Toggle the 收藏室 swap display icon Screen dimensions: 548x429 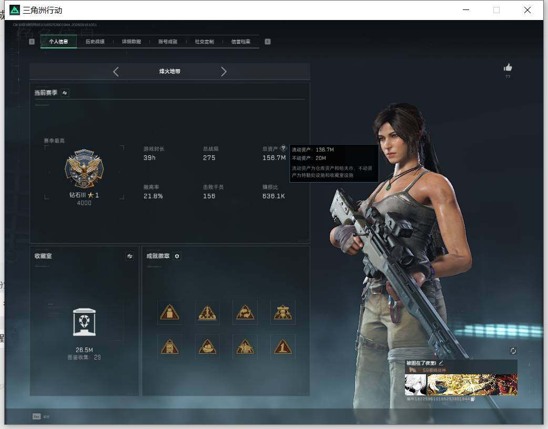(x=130, y=256)
